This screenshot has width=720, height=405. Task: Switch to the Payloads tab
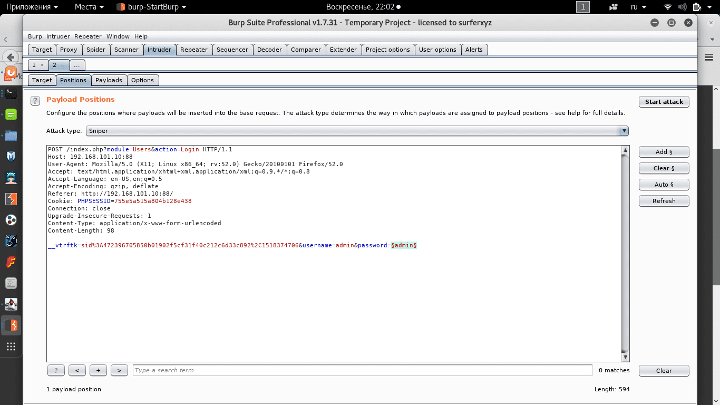coord(109,80)
